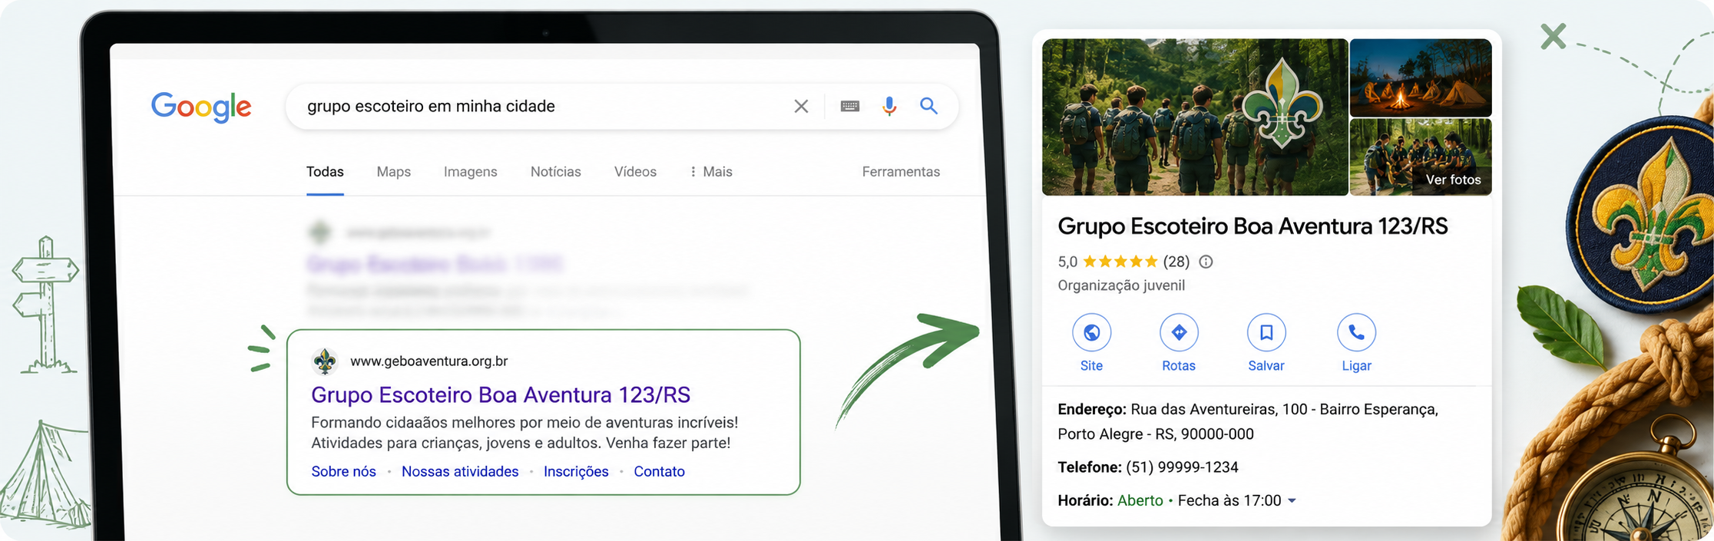
Task: Click the five-star rating
Action: (x=1120, y=262)
